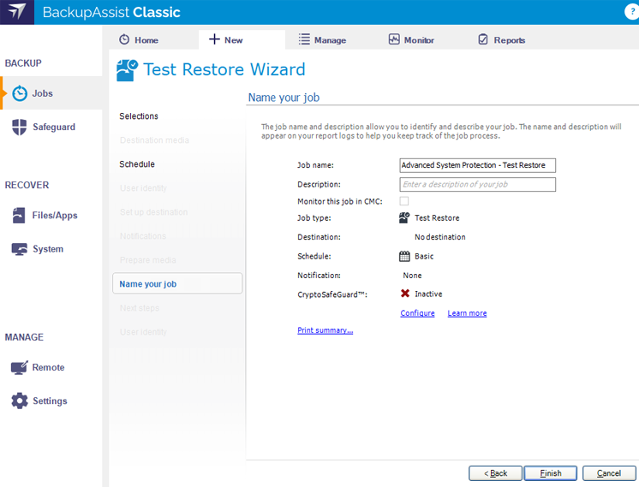Click the Test Restore Wizard header icon
The width and height of the screenshot is (639, 487).
point(127,70)
